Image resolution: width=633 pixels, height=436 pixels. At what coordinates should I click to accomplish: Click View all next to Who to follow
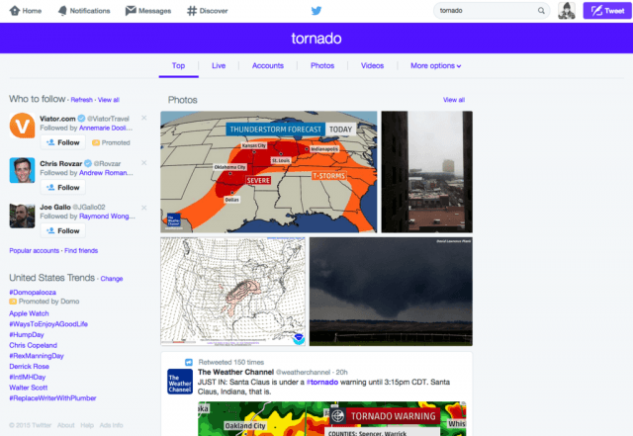[108, 100]
